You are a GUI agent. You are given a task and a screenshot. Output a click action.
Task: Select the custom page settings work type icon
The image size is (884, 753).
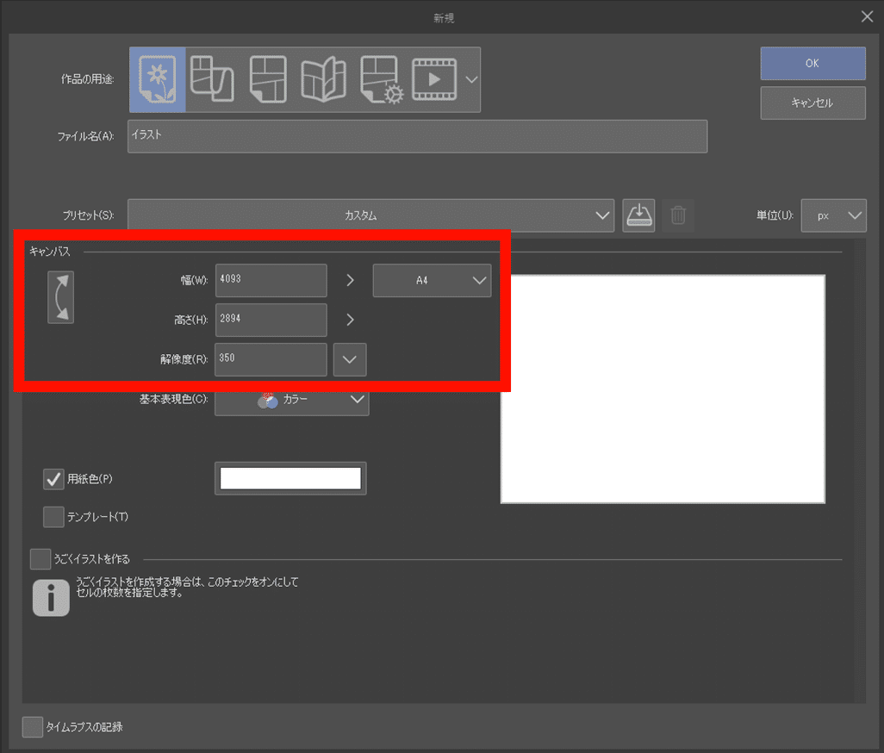pos(381,79)
